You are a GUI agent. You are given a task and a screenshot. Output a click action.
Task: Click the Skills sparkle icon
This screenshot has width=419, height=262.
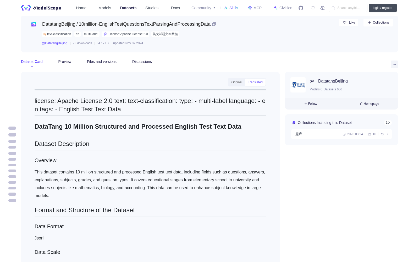[226, 8]
